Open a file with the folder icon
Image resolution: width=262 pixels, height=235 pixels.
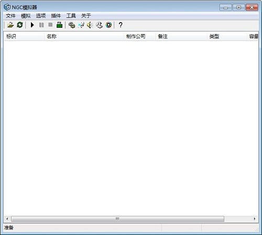[10, 25]
